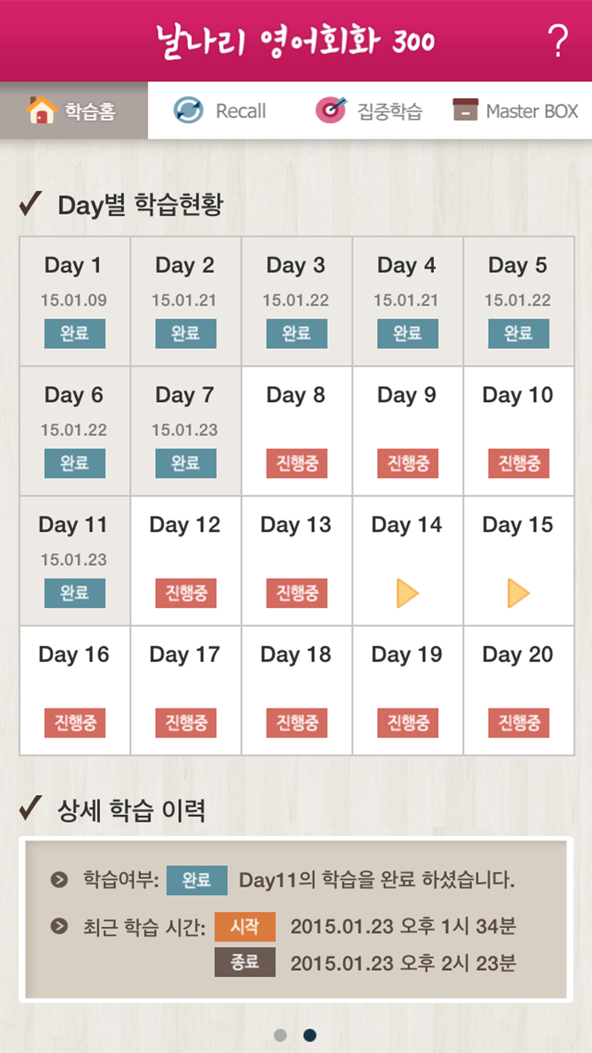Select the first page indicator dot
The image size is (592, 1053).
point(281,1035)
